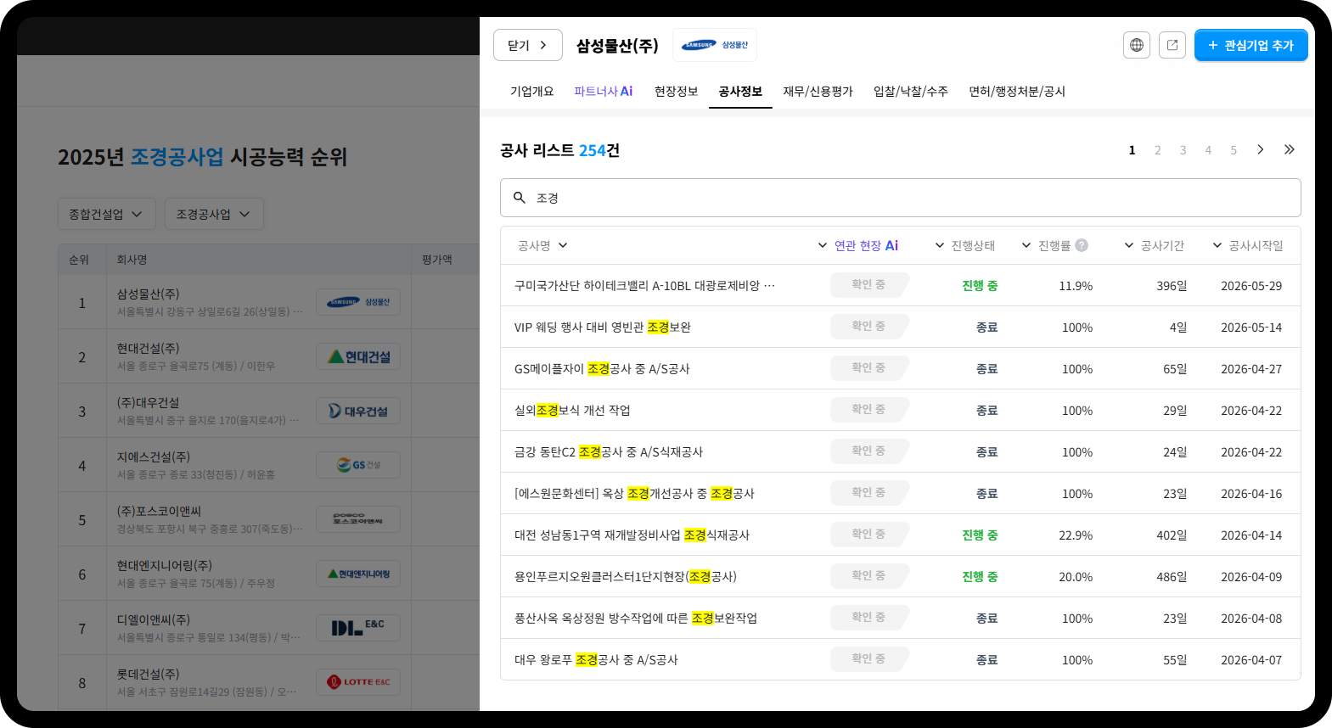
Task: Sort by 진행상태 column header
Action: 965,245
